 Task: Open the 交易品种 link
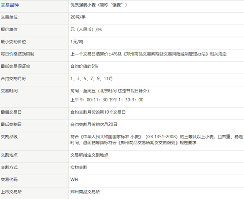tap(10, 5)
